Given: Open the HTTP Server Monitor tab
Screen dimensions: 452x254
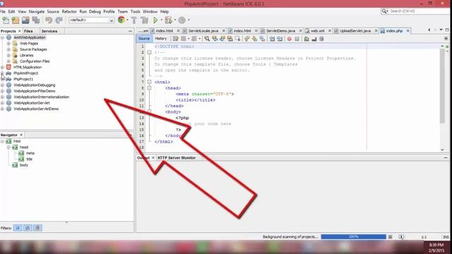Looking at the screenshot, I should pyautogui.click(x=177, y=158).
